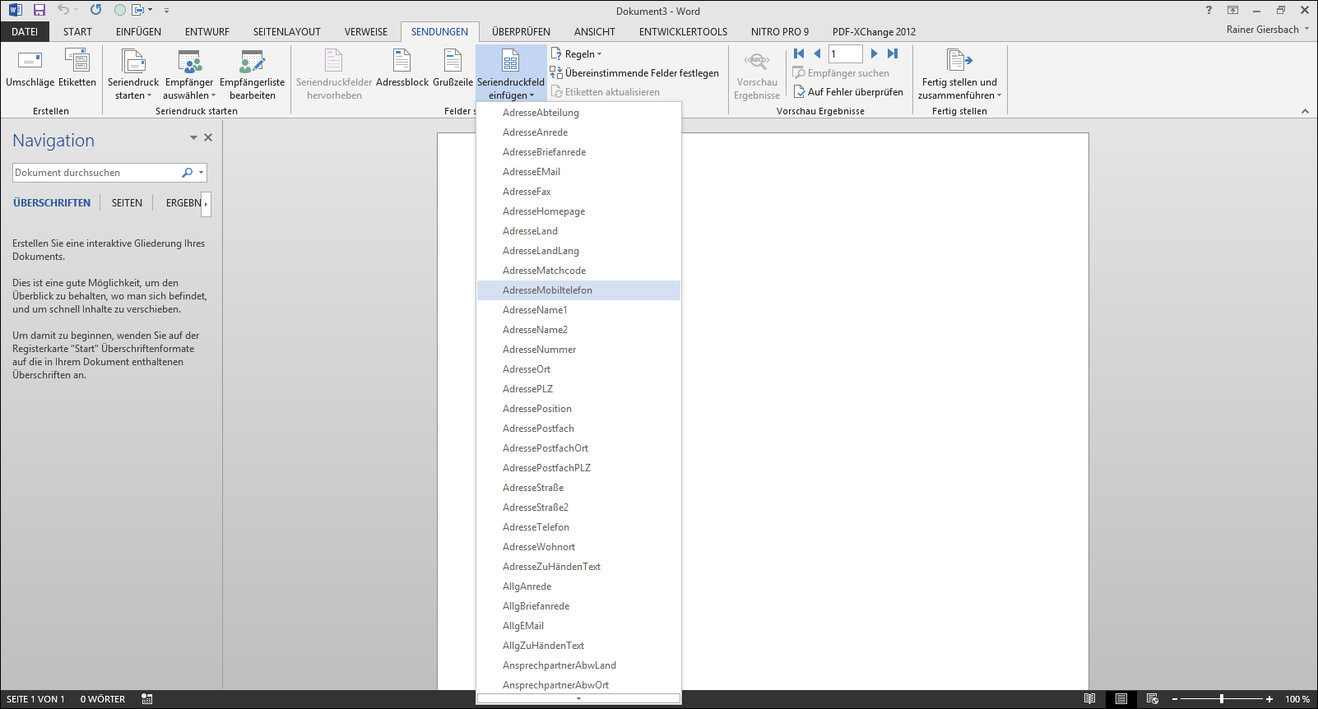
Task: Switch to the EINFÜGEN tab
Action: coord(138,32)
